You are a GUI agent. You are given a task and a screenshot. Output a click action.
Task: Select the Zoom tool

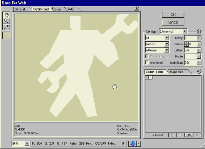6,21
